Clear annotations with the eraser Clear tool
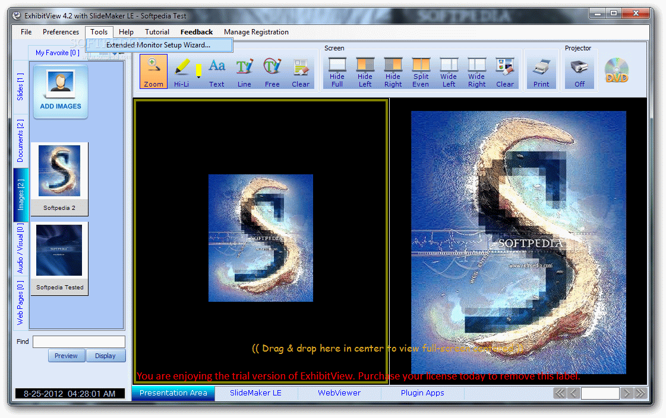666x418 pixels. point(301,72)
